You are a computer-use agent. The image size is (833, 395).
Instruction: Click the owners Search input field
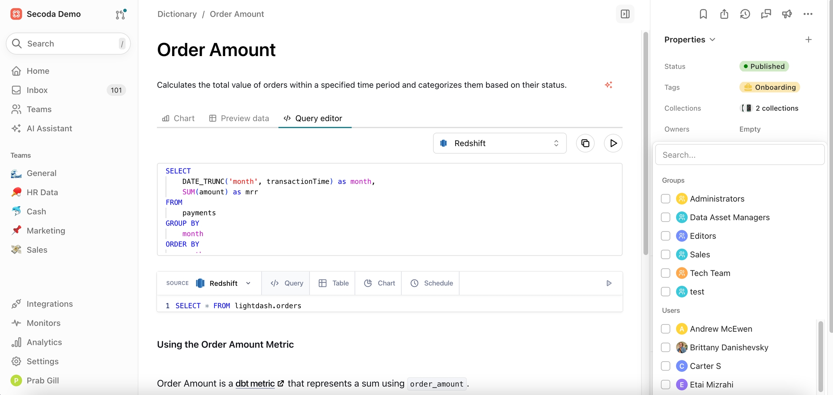pyautogui.click(x=740, y=155)
